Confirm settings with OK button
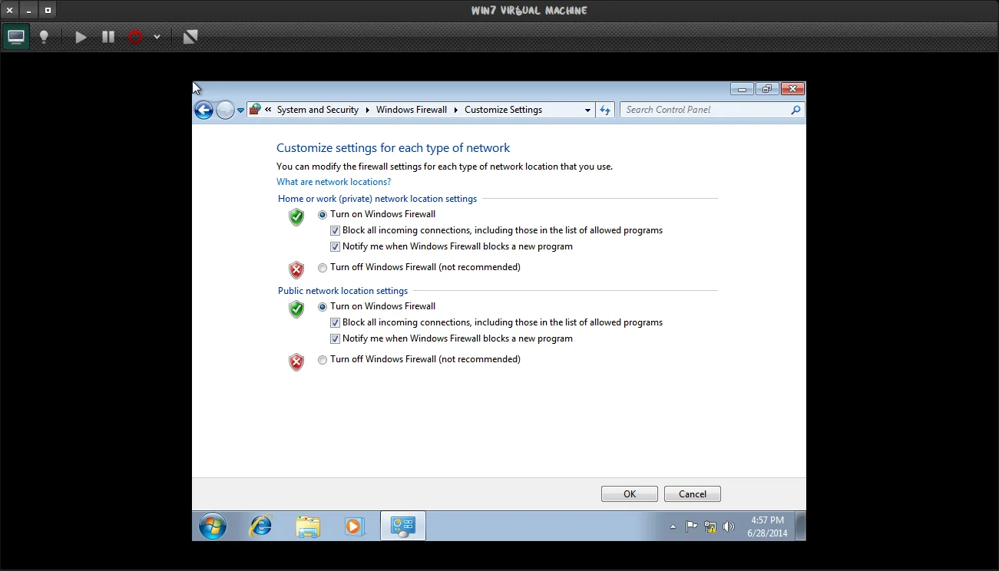The image size is (999, 571). click(x=630, y=494)
